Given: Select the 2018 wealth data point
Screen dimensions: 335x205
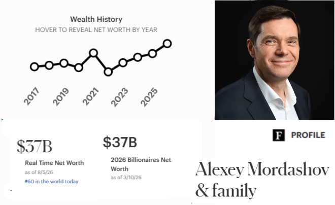Looking at the screenshot, I should click(x=49, y=65).
